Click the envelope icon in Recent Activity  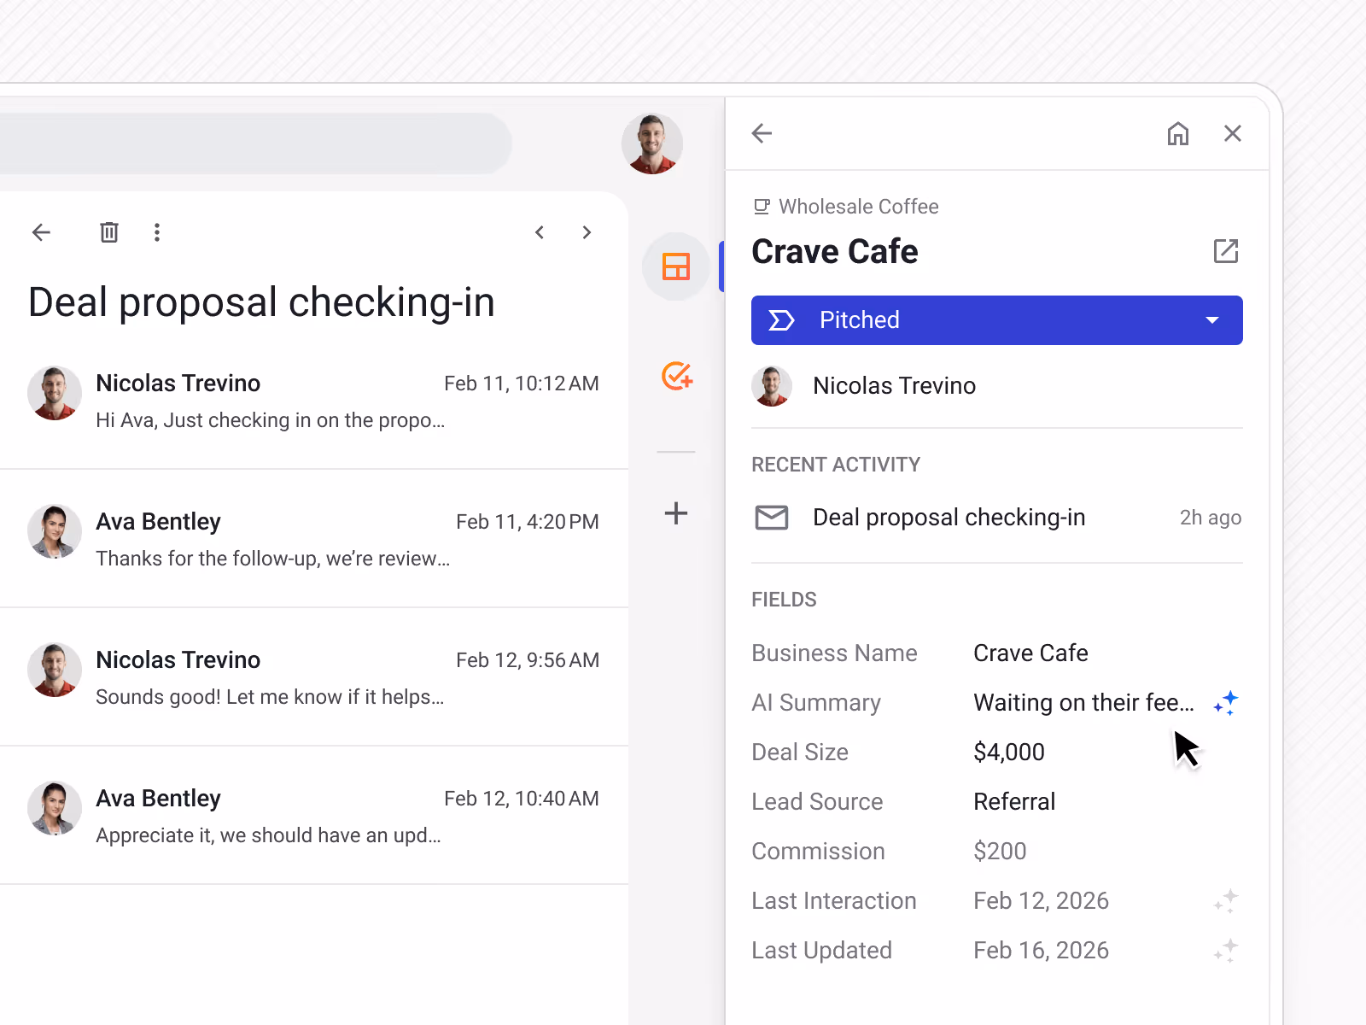[x=772, y=517]
